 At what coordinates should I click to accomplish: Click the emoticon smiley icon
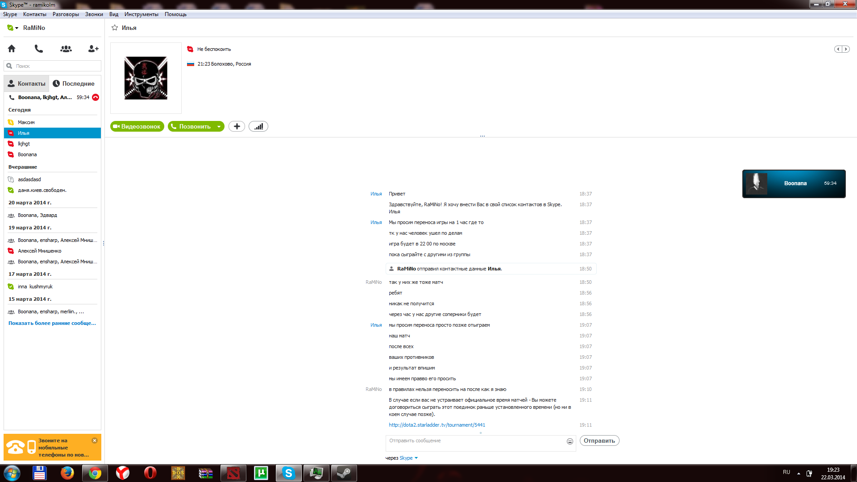(x=570, y=441)
